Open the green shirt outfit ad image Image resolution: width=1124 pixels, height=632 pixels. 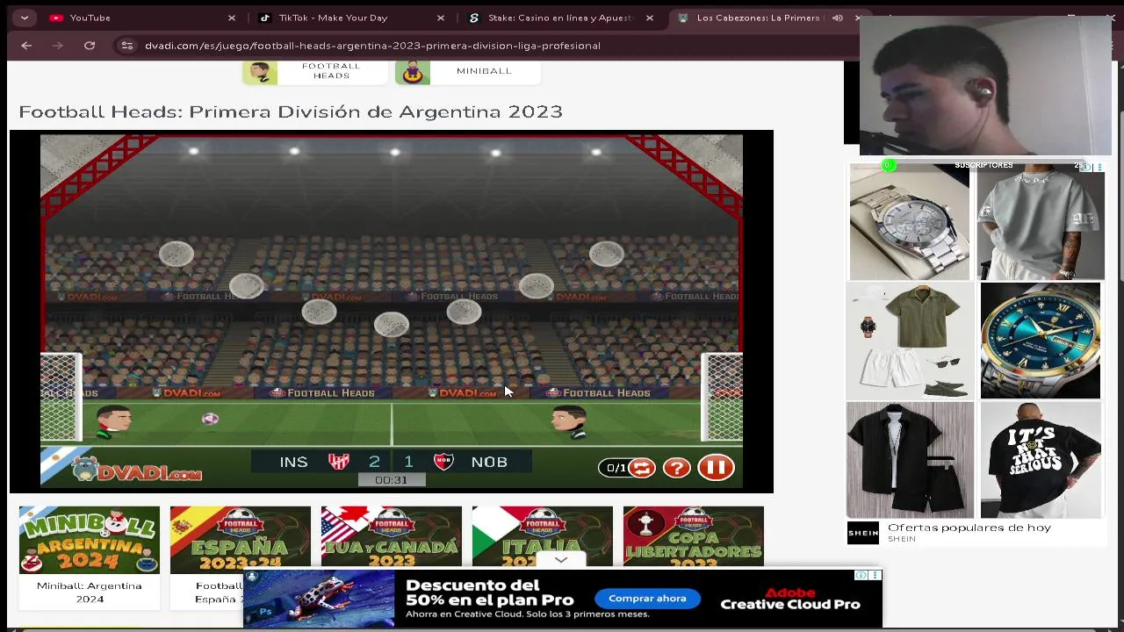[x=910, y=341]
